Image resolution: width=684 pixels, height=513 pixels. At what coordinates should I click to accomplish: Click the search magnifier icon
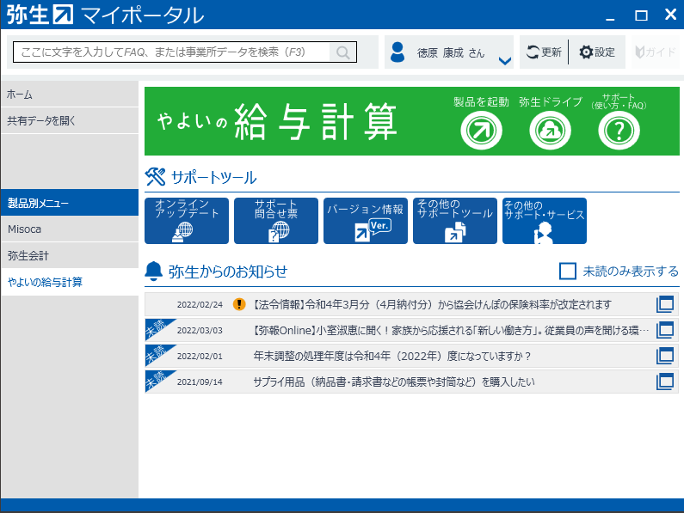(x=343, y=52)
